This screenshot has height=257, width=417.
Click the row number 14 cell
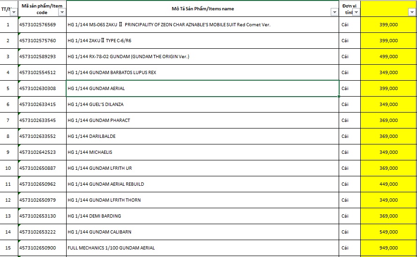pyautogui.click(x=9, y=232)
